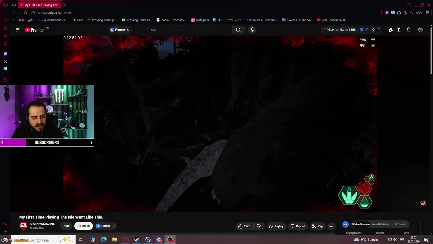Select the Genel Görünüm tab
Screen dimensions: 433x244
coord(381,224)
